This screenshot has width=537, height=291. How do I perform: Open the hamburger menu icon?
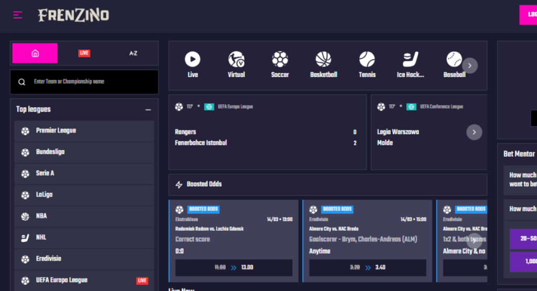point(18,15)
